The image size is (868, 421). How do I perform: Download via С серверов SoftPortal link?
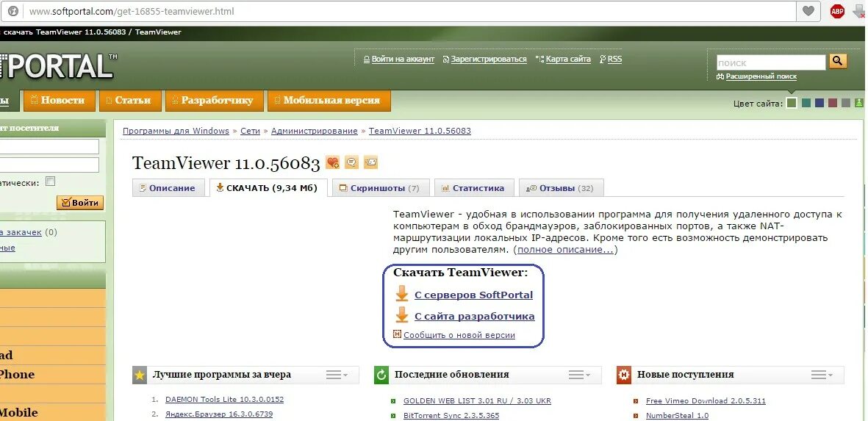click(x=473, y=295)
